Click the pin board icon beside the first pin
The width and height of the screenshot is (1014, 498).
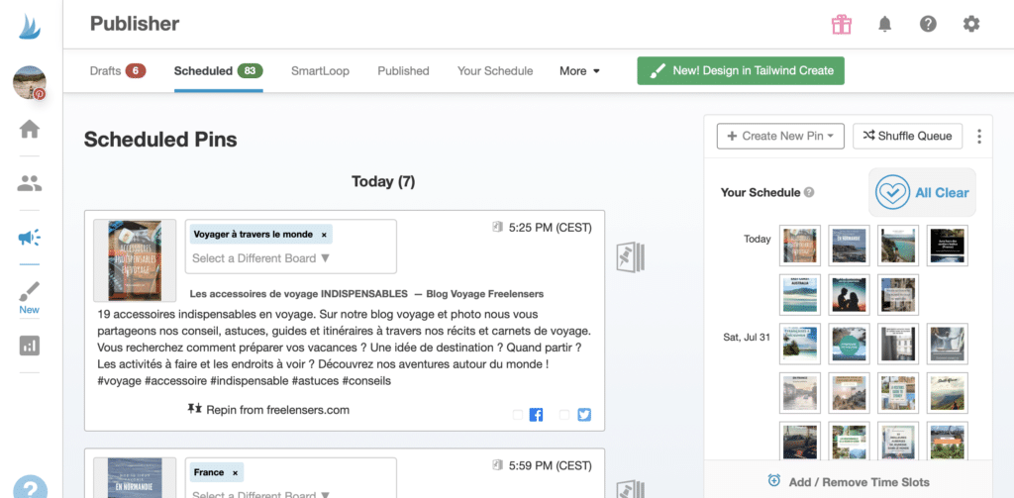[x=631, y=258]
